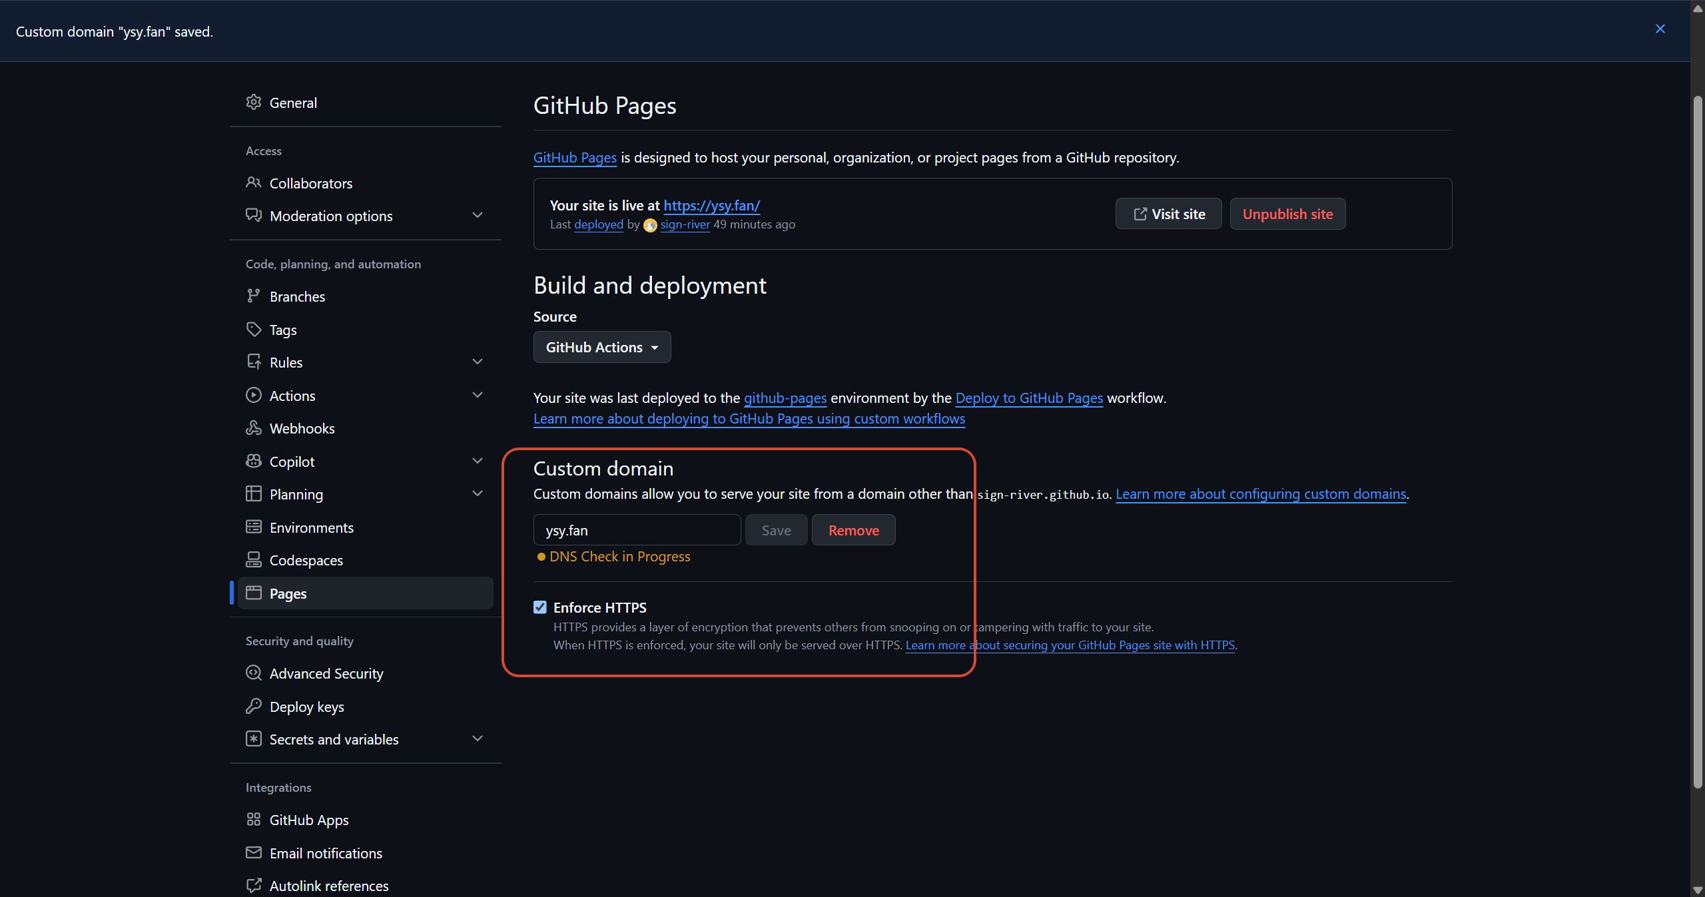Click the Tags tag icon
Screen dimensions: 1705x897
[x=254, y=329]
